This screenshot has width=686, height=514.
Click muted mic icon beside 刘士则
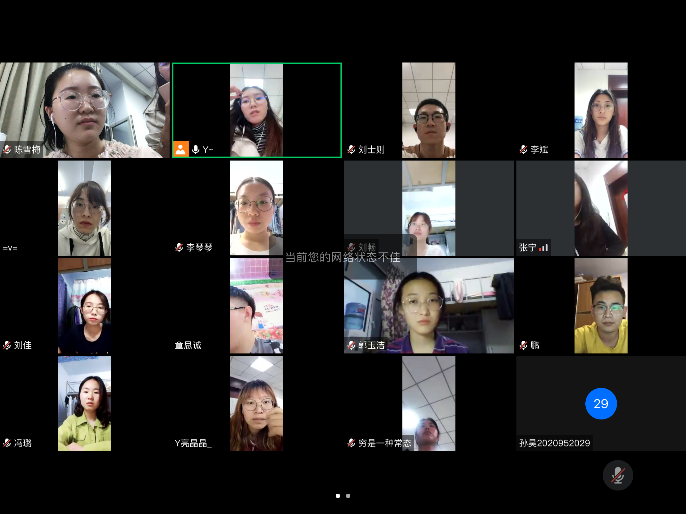tap(351, 149)
